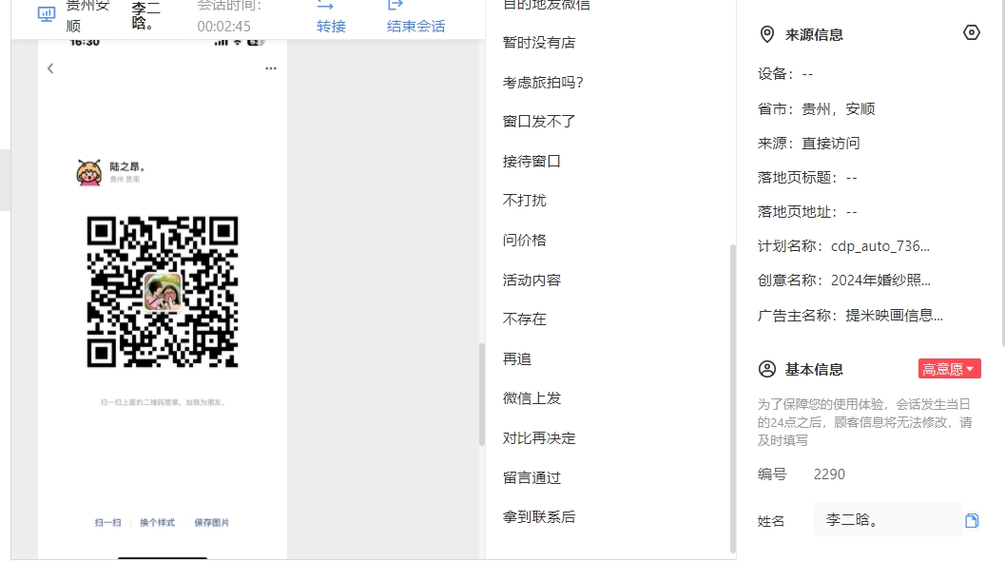Select quick reply 微信上发
The width and height of the screenshot is (1005, 561).
click(532, 398)
